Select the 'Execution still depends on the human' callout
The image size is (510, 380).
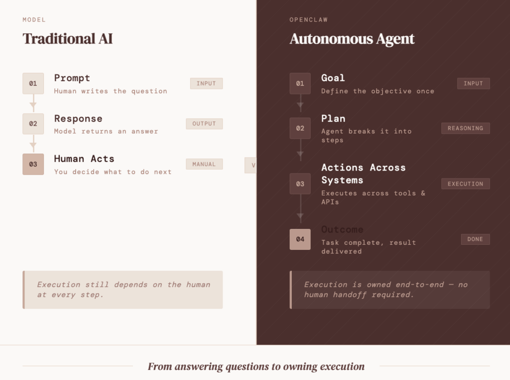coord(123,289)
